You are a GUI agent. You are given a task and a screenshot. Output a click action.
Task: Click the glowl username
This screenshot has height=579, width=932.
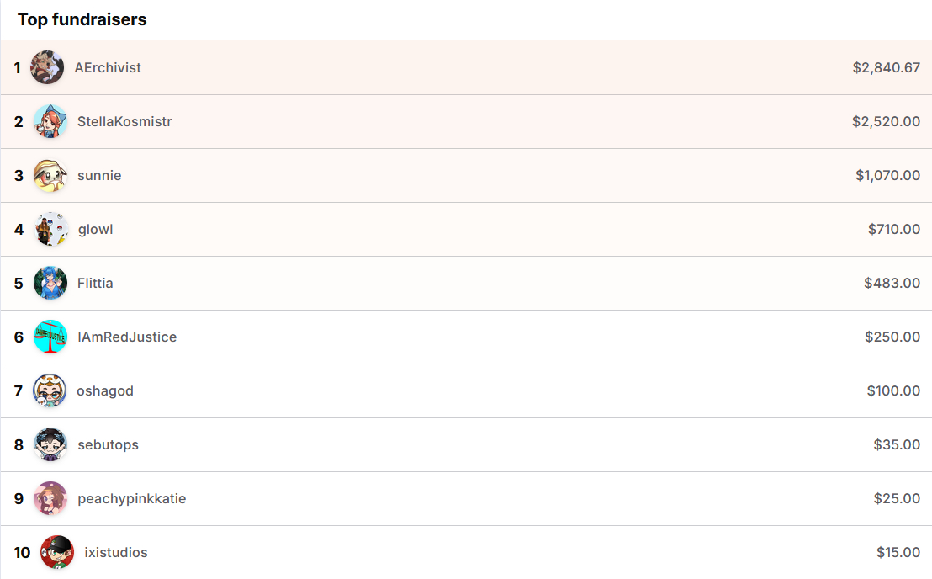point(95,229)
